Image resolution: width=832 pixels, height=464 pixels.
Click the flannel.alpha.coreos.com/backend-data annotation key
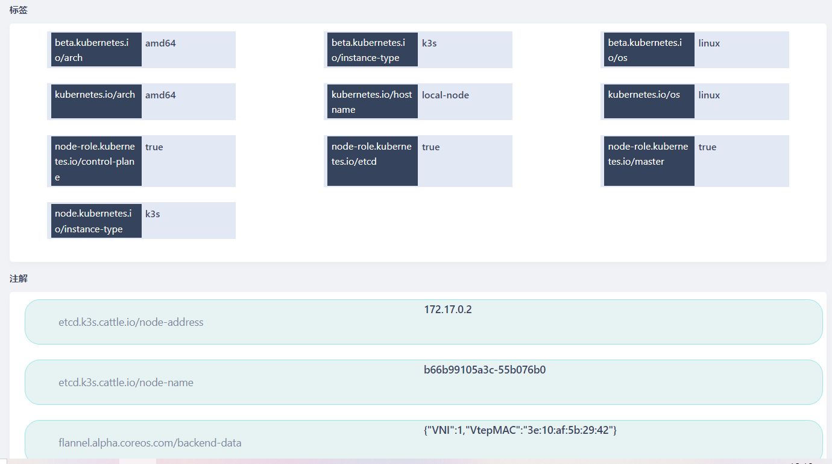(x=150, y=443)
